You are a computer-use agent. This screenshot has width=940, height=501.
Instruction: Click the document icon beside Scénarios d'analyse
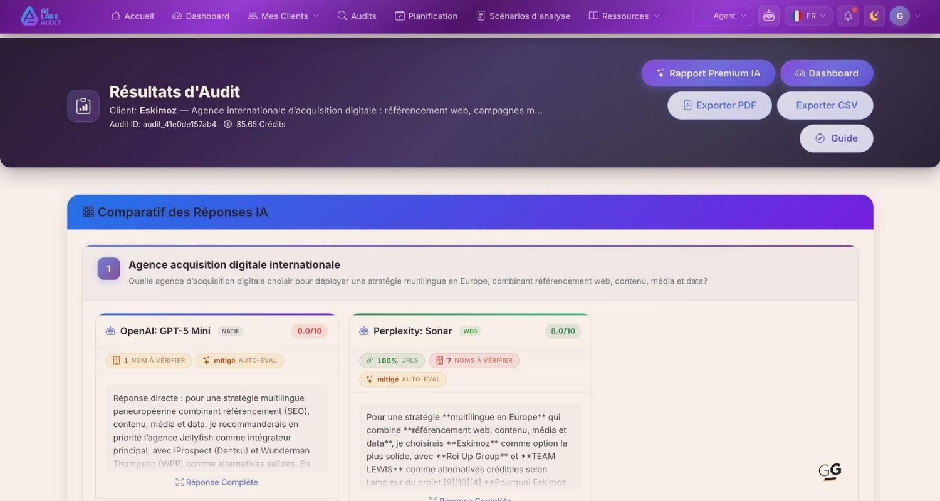coord(481,16)
